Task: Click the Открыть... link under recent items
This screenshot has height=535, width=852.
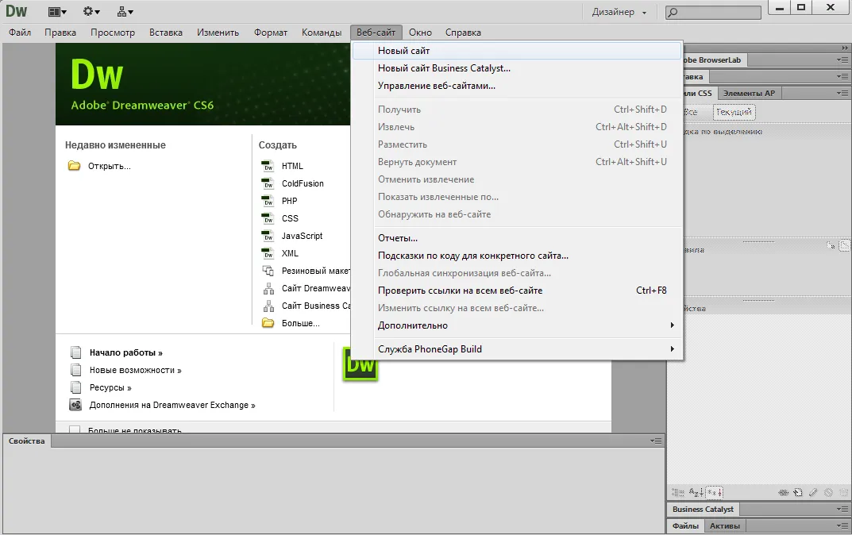Action: pyautogui.click(x=110, y=166)
